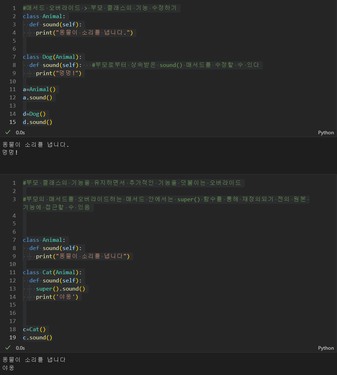Click the 'a.sound()' line
Screen dimensions: 337x375
37,98
